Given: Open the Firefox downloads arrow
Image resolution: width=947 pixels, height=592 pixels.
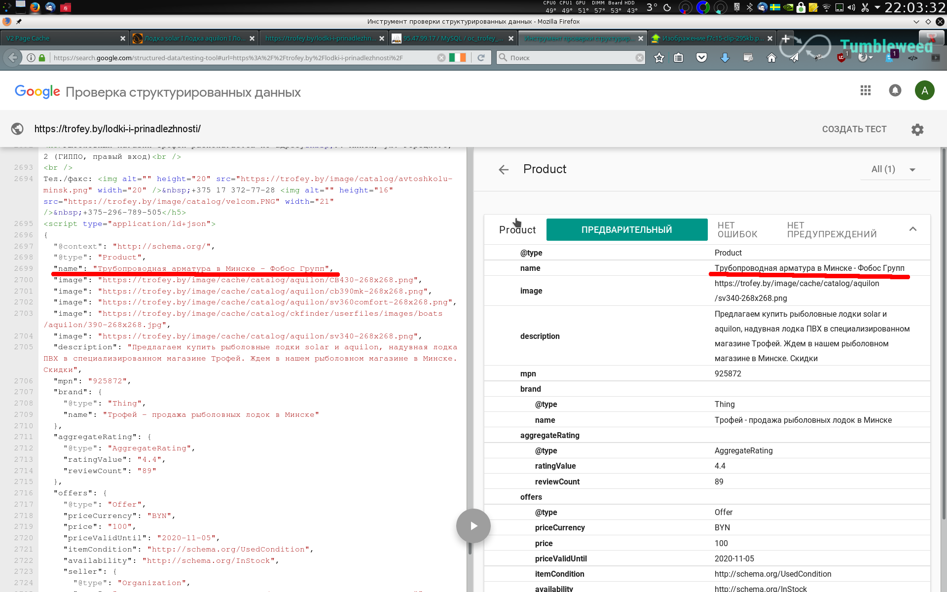Looking at the screenshot, I should click(725, 58).
